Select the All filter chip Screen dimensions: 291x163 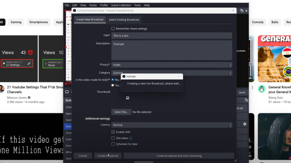tap(2, 22)
